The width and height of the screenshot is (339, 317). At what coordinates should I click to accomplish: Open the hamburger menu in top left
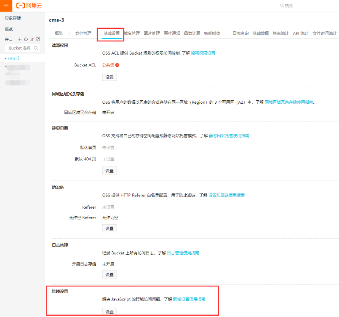pos(6,5)
